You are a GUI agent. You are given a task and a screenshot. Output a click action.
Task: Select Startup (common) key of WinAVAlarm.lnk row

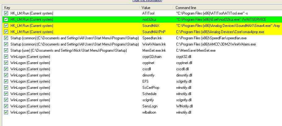pos(75,44)
